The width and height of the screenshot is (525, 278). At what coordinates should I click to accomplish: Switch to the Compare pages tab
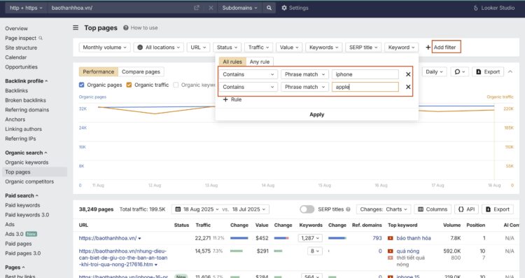141,71
